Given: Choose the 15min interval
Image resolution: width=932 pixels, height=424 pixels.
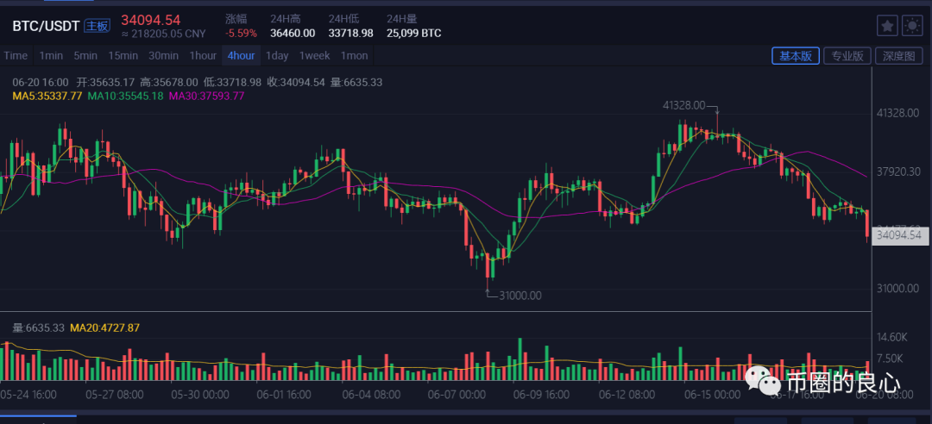Looking at the screenshot, I should (123, 56).
